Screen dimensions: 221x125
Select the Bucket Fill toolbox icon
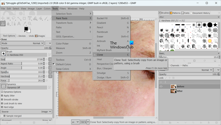[x=40, y=18]
